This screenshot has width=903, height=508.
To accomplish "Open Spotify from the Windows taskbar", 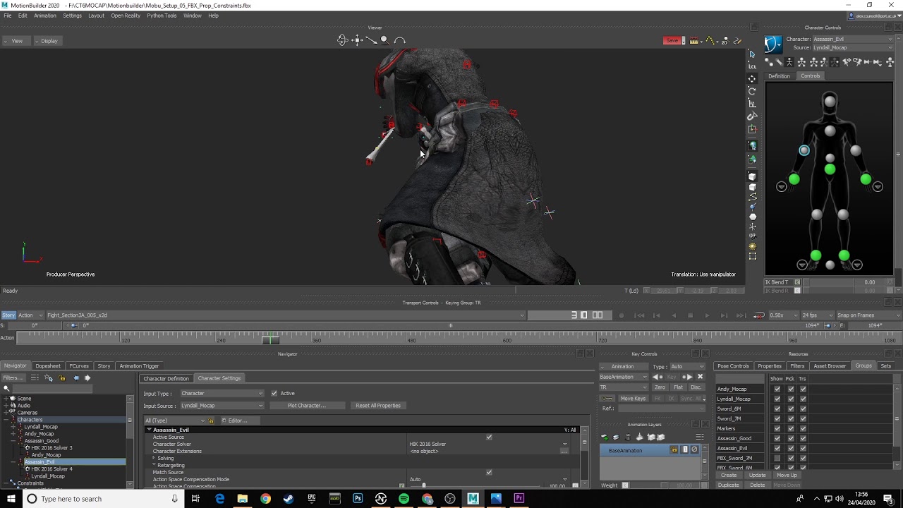I will 404,499.
